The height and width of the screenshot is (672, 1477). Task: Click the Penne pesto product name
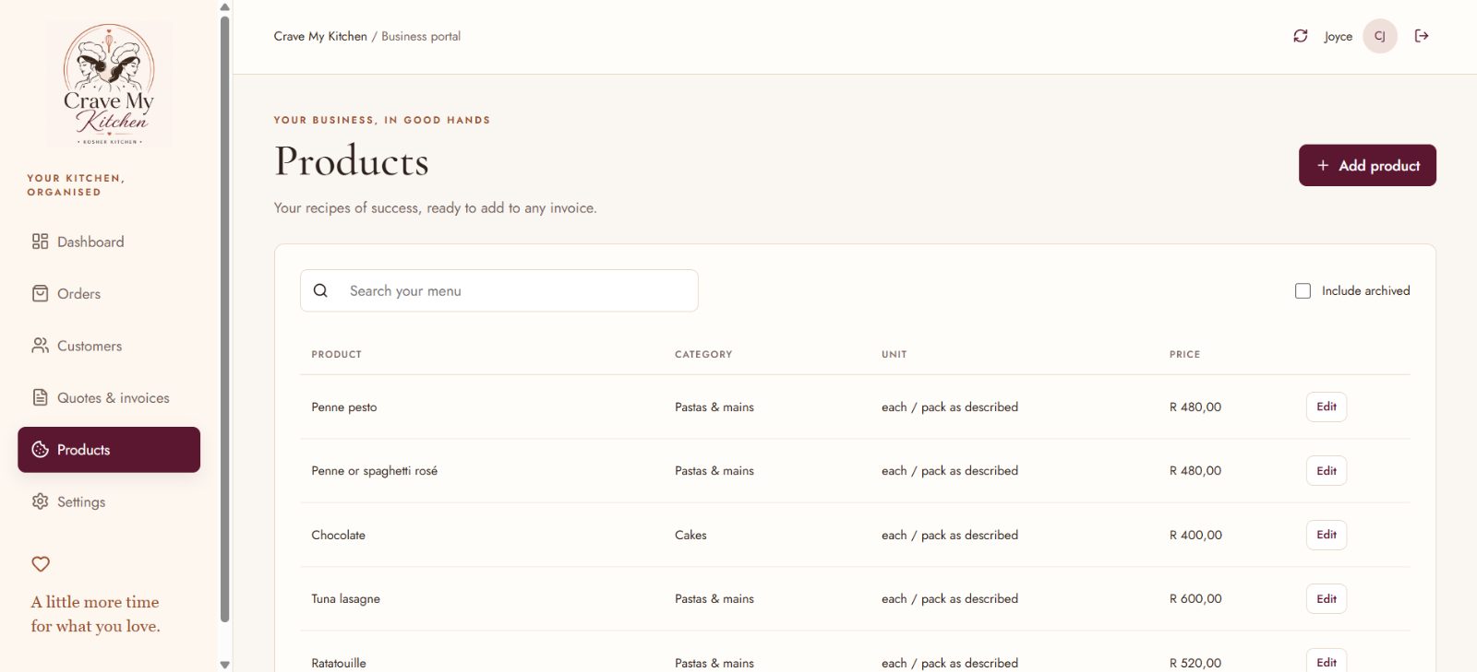[x=344, y=407]
